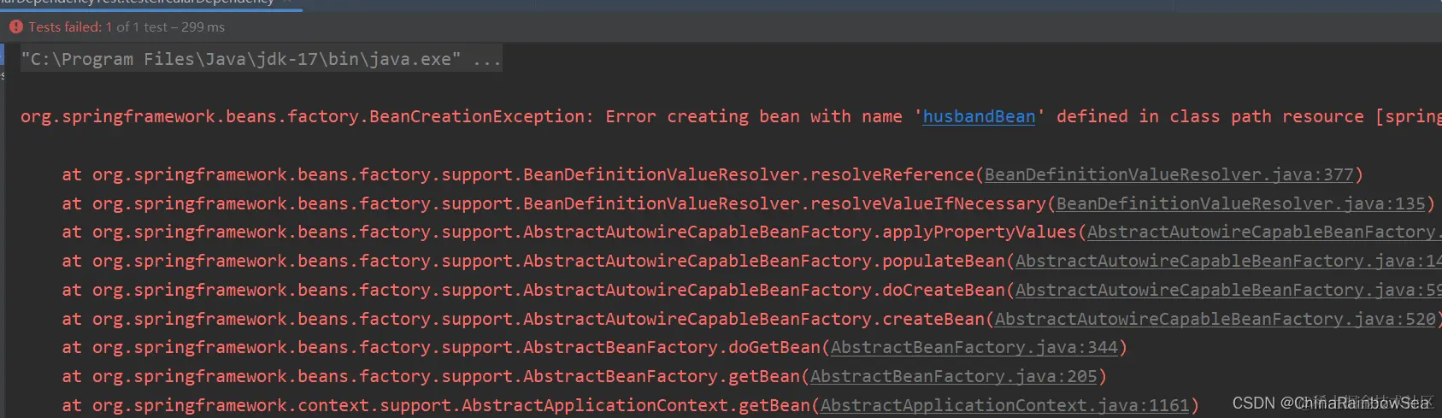Open AbstractApplicationContext.java:1161 source link
This screenshot has width=1442, height=418.
(1004, 405)
